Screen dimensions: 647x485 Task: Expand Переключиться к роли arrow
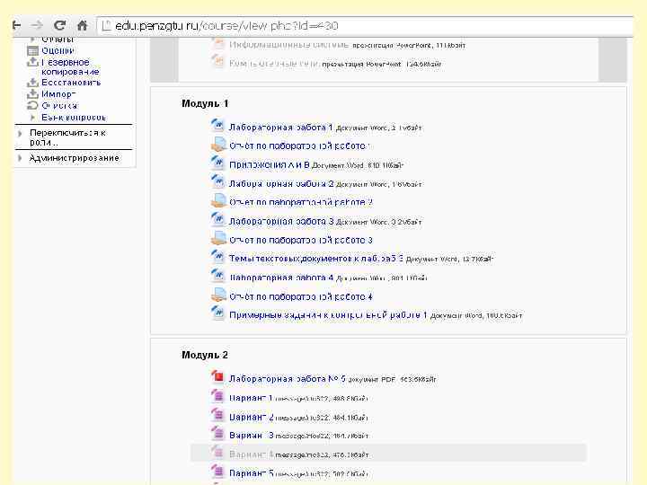coord(20,133)
